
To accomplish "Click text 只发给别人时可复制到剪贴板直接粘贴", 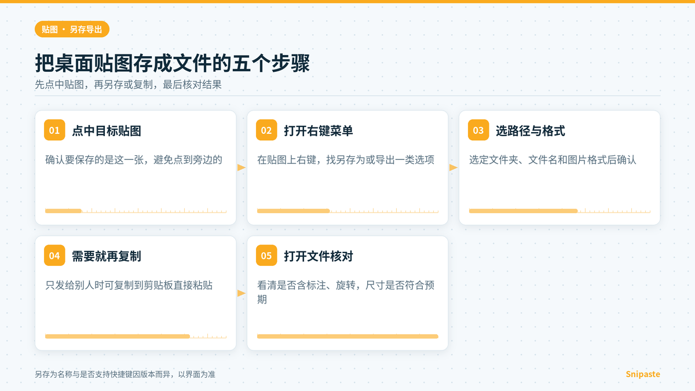I will [129, 285].
